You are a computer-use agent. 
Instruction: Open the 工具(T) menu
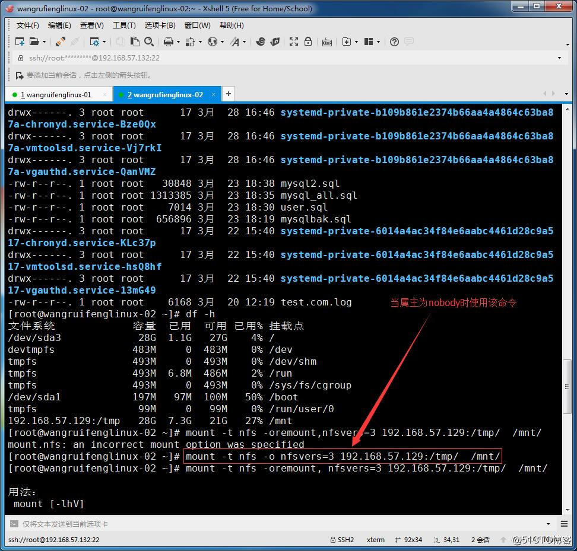tap(124, 26)
